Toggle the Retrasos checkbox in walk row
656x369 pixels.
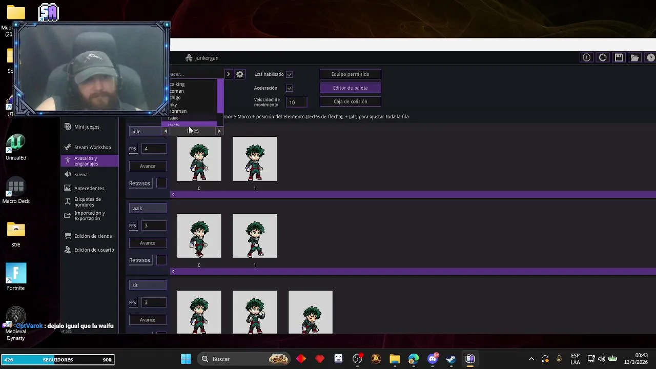[x=161, y=260]
